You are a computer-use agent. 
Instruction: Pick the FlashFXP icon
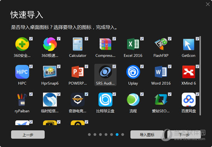(x=161, y=44)
